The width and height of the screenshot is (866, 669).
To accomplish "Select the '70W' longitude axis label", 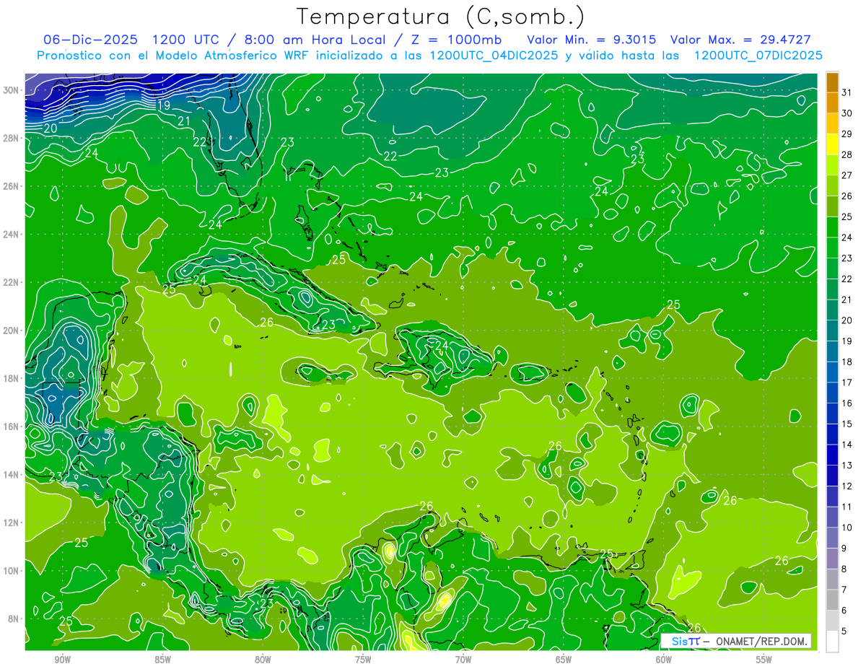I will 463,660.
